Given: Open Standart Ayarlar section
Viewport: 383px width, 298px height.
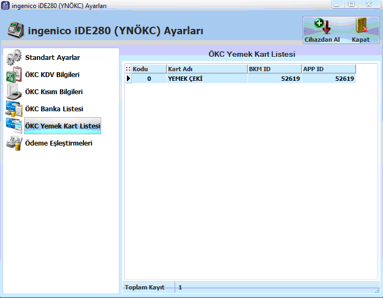Looking at the screenshot, I should point(52,58).
